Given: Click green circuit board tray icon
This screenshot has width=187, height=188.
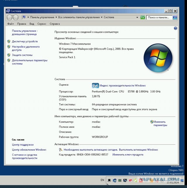Looking at the screenshot, I should click(x=120, y=180).
